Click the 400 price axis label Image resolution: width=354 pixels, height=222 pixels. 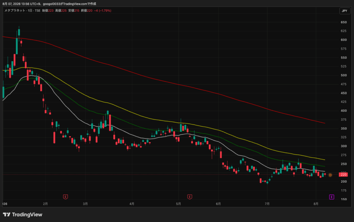(x=344, y=111)
